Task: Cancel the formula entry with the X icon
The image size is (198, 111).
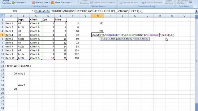Action: [x=40, y=11]
